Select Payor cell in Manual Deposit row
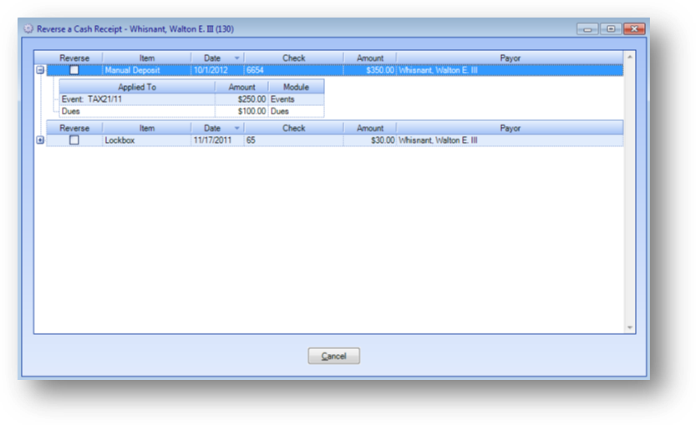 [x=510, y=70]
